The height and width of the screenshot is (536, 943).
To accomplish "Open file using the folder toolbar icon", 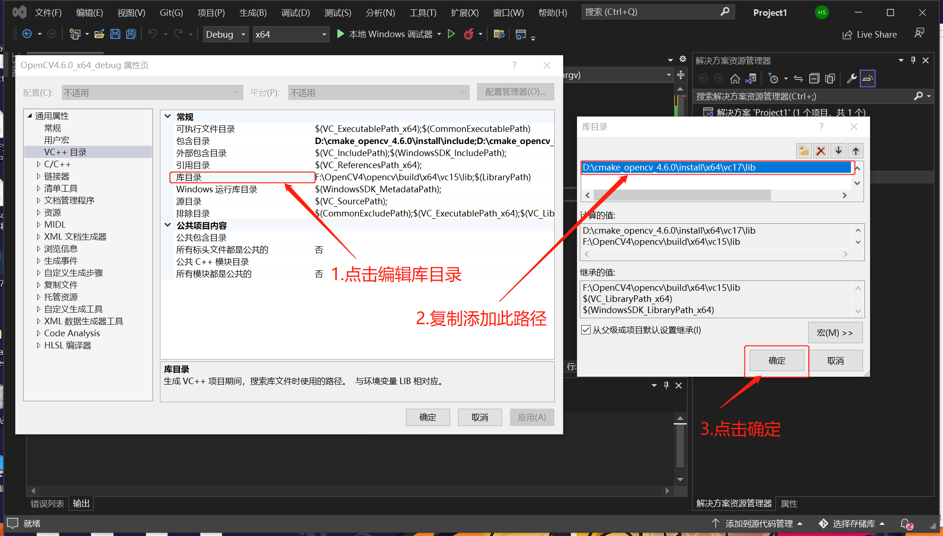I will [x=99, y=34].
